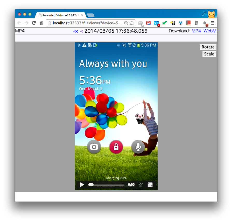Tap the microphone shortcut on lock screen
The width and height of the screenshot is (232, 222).
point(138,147)
